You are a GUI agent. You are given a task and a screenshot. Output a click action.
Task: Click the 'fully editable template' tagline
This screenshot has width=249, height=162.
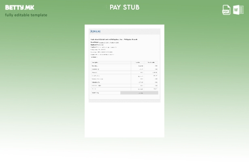26,15
